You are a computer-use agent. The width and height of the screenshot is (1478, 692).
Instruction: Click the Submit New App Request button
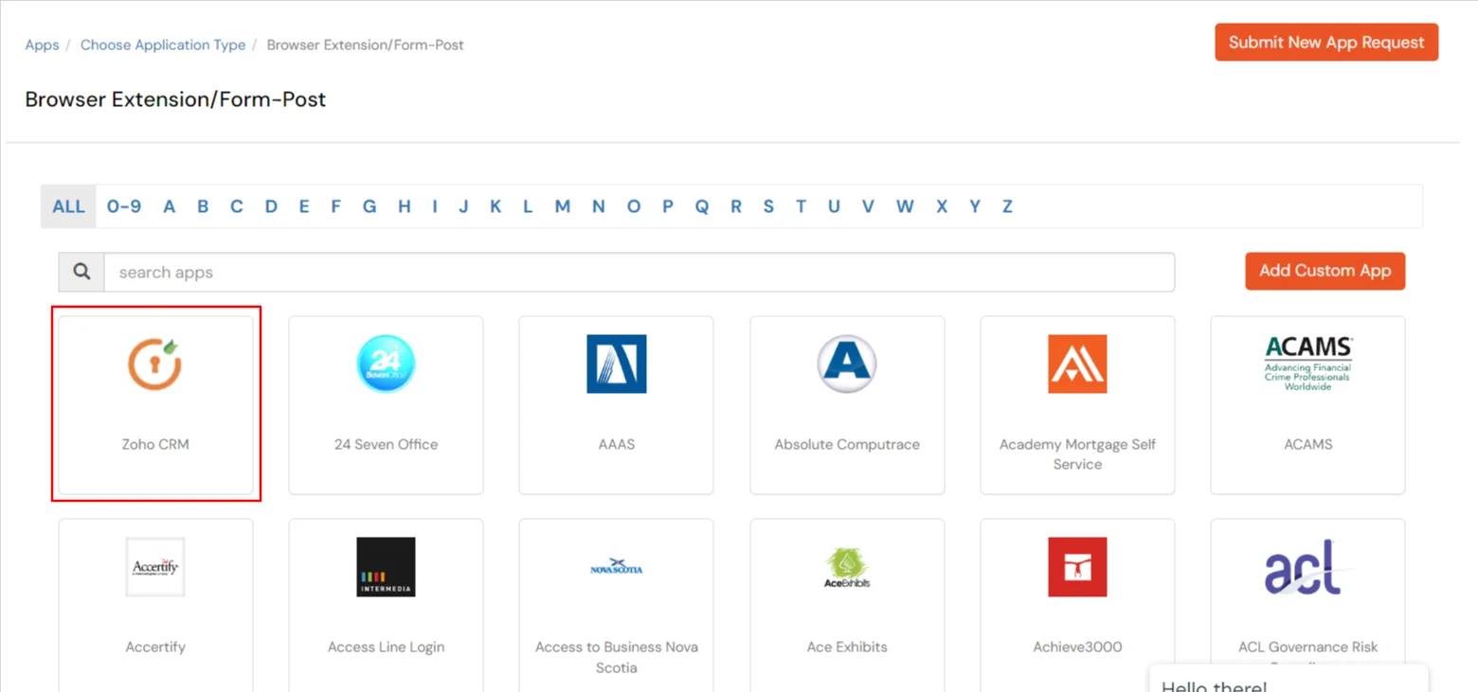(x=1325, y=42)
